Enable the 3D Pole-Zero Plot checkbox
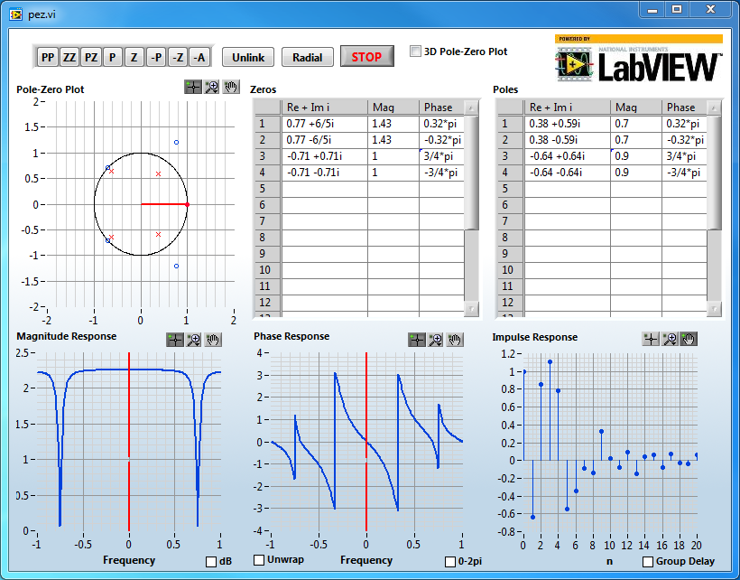Viewport: 740px width, 580px height. pos(416,51)
